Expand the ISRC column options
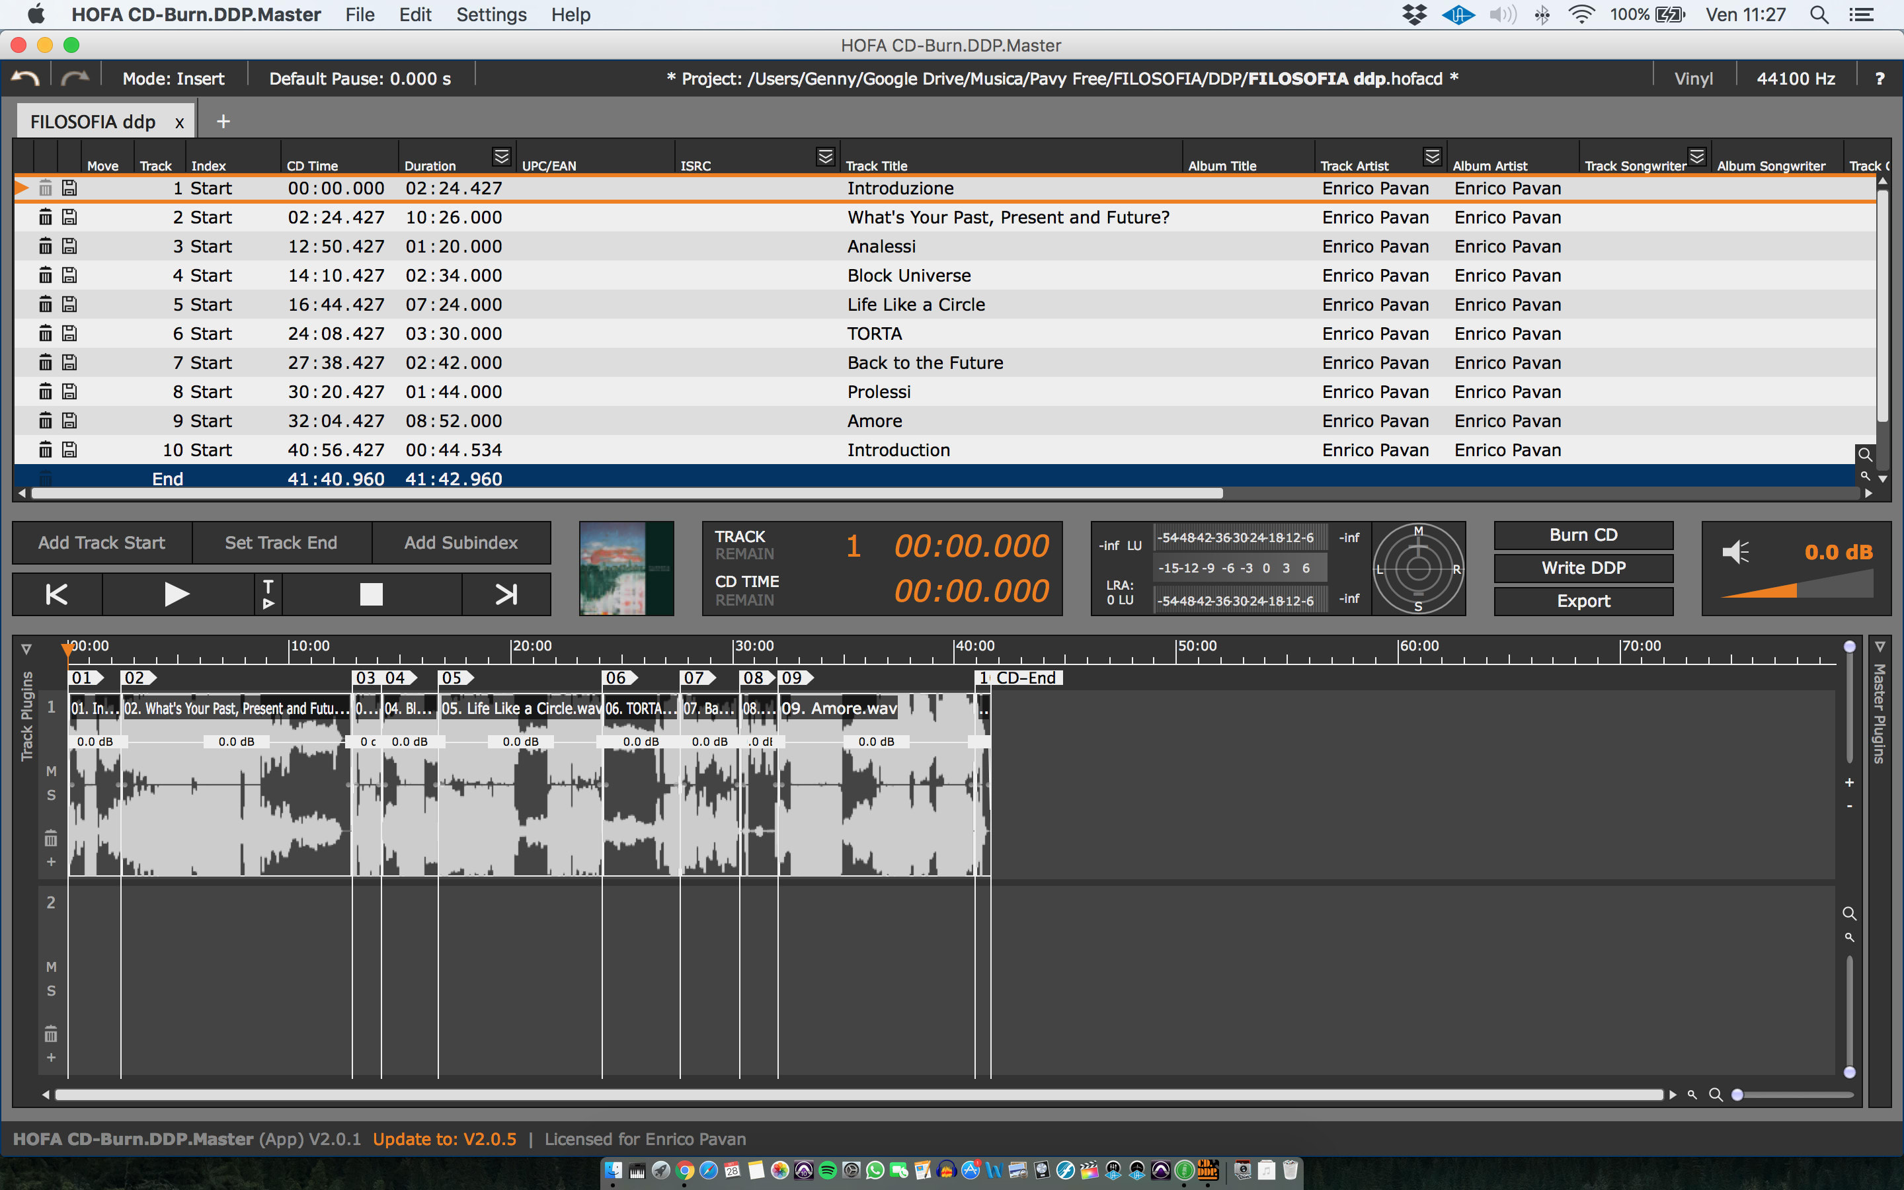The image size is (1904, 1190). [x=824, y=157]
